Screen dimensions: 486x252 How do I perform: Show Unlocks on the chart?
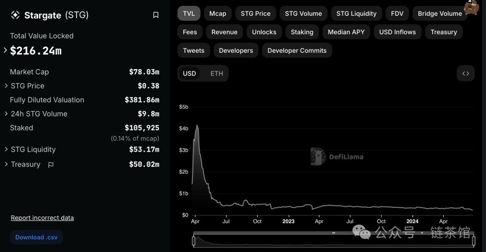pos(264,32)
